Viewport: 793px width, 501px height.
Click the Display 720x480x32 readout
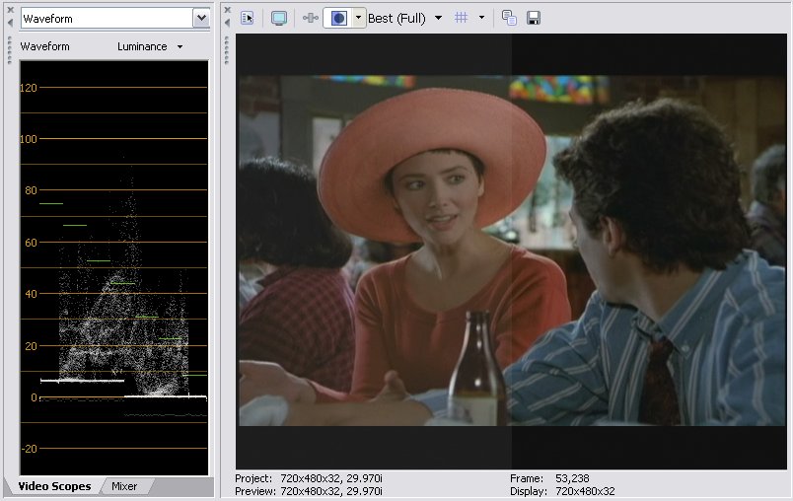point(562,491)
